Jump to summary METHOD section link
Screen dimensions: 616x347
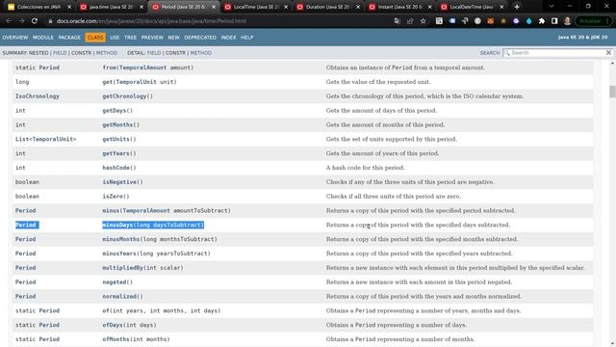tap(107, 53)
